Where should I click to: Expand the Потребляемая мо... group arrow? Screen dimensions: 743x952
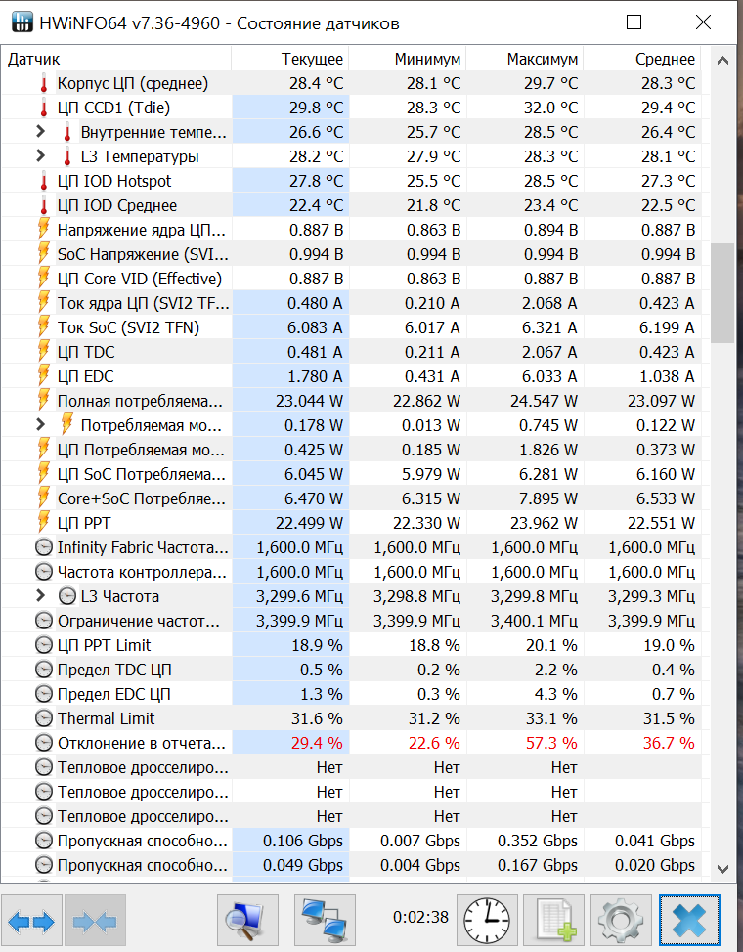click(40, 425)
